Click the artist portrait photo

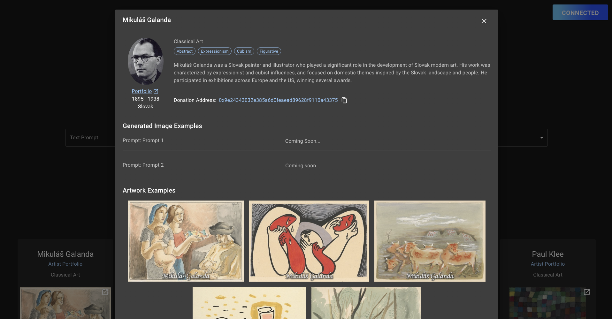click(x=146, y=61)
